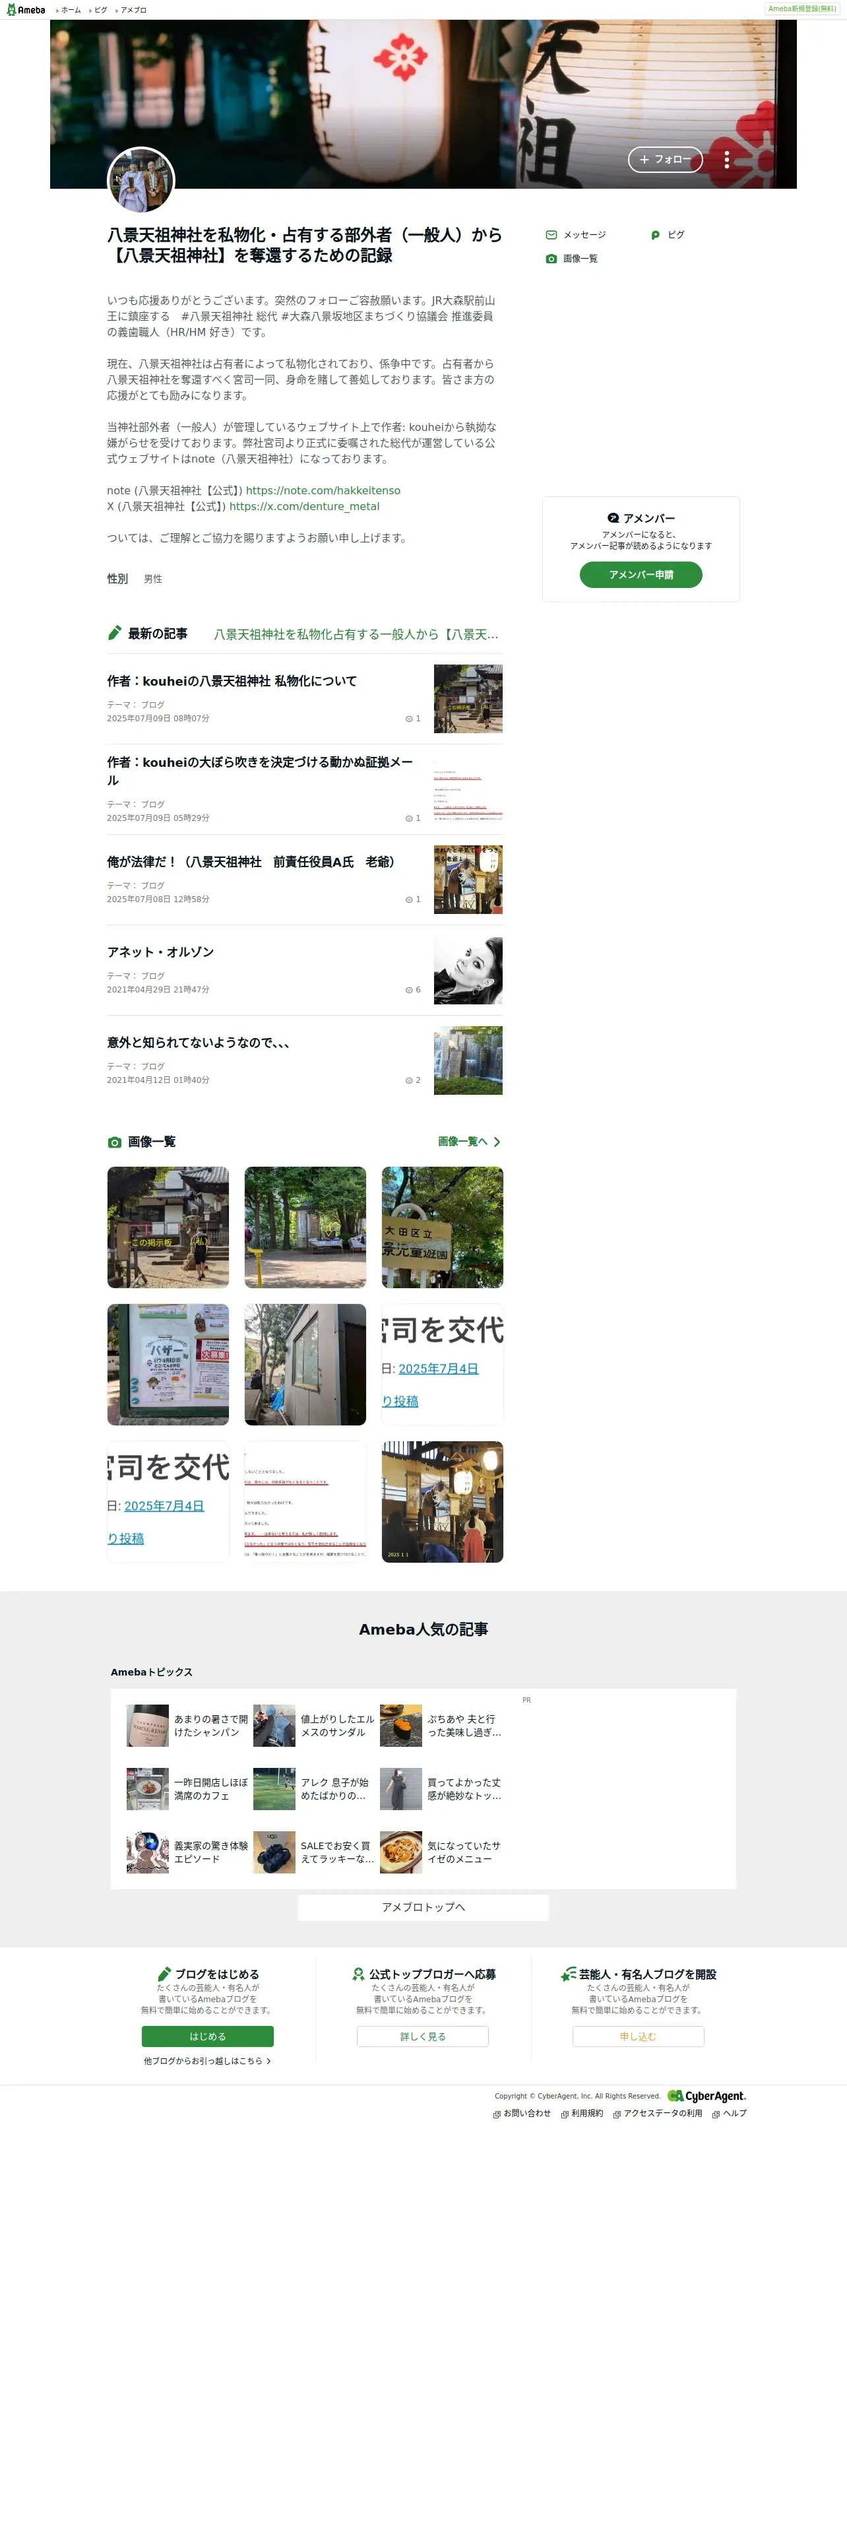Open the x.com/denture_metal link
Image resolution: width=847 pixels, height=2542 pixels.
305,506
